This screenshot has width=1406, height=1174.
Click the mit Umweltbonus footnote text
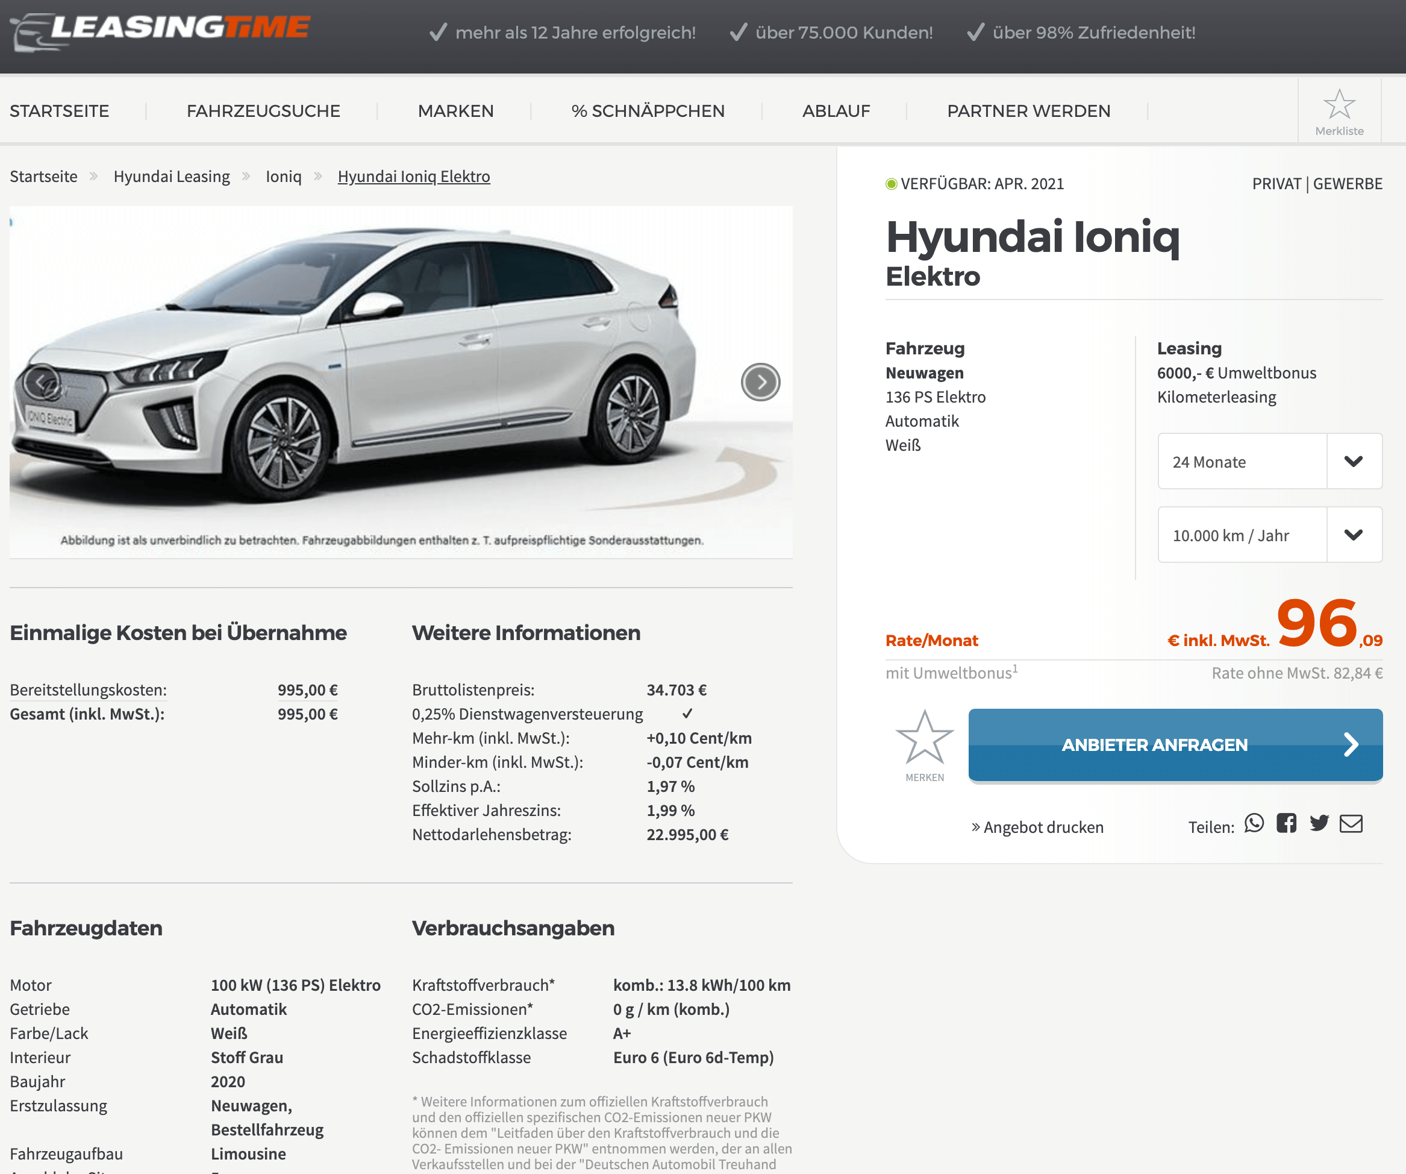click(951, 673)
